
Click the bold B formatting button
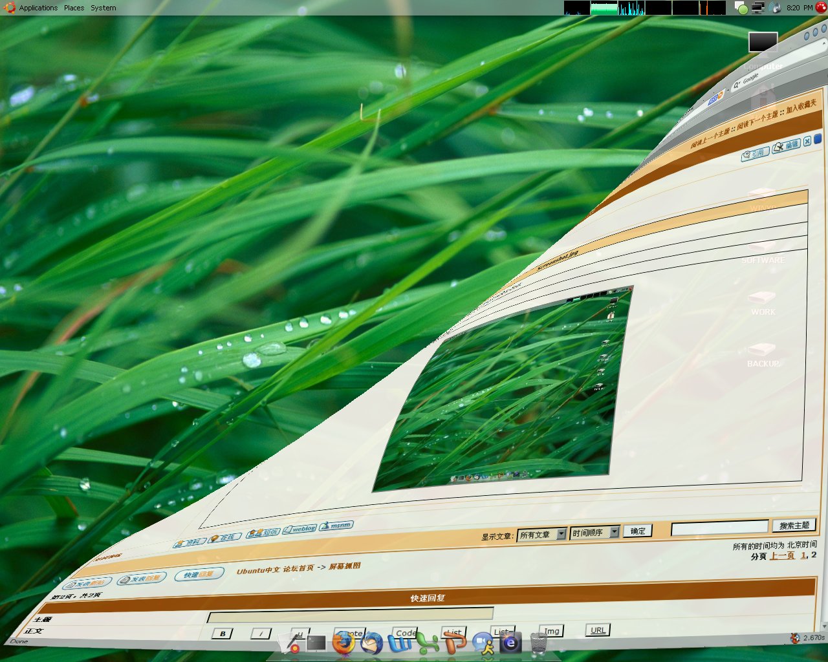tap(223, 634)
